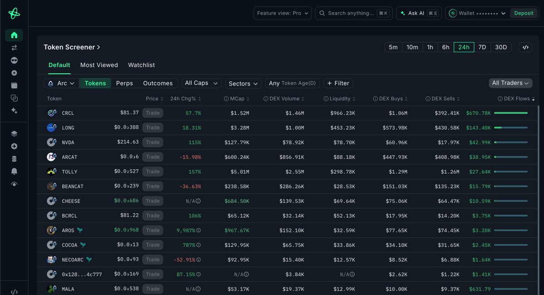Image resolution: width=544 pixels, height=295 pixels.
Task: Switch the screener to Outcomes
Action: point(158,84)
